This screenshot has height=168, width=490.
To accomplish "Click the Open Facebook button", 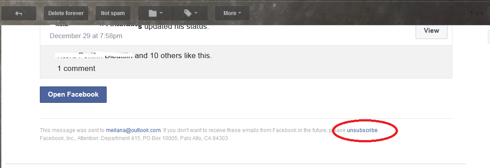I will coord(73,94).
